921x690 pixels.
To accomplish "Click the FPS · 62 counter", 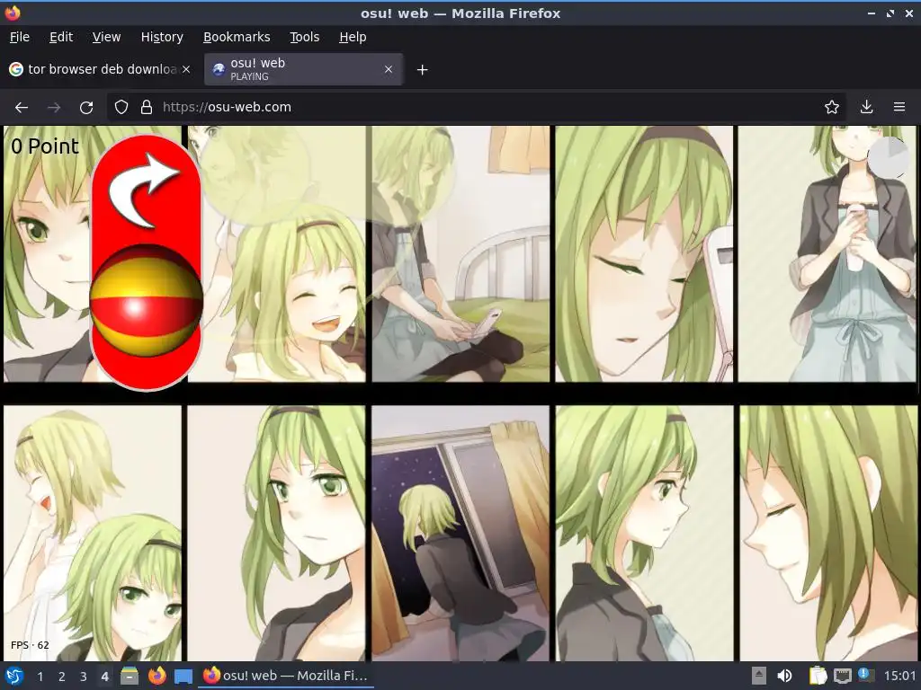I will point(30,645).
